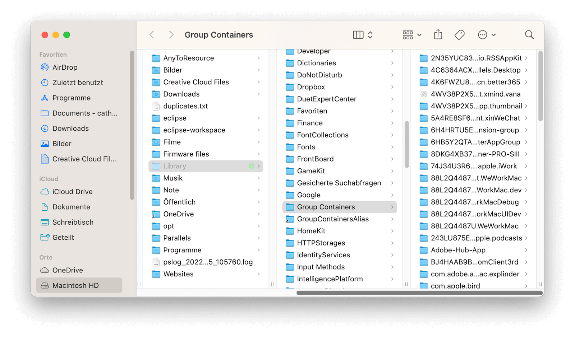Image resolution: width=575 pixels, height=337 pixels.
Task: Select Dokumente under iCloud
Action: pos(79,207)
